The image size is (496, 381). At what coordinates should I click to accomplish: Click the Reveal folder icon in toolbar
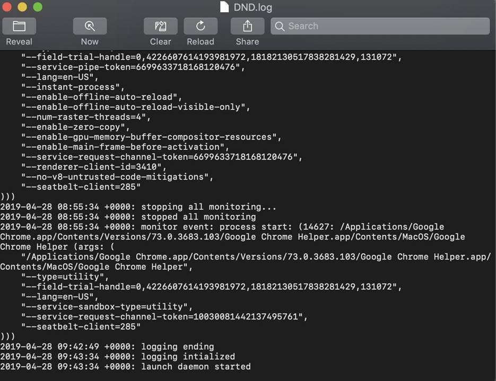coord(19,26)
